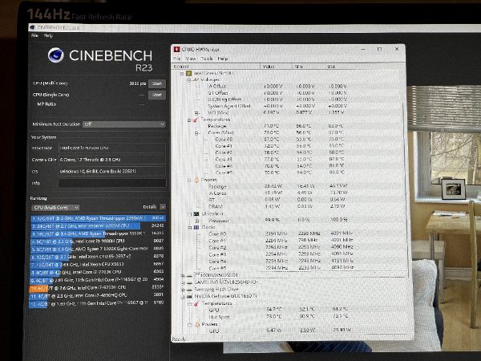The image size is (481, 361).
Task: Collapse the Clocks section
Action: coord(190,228)
